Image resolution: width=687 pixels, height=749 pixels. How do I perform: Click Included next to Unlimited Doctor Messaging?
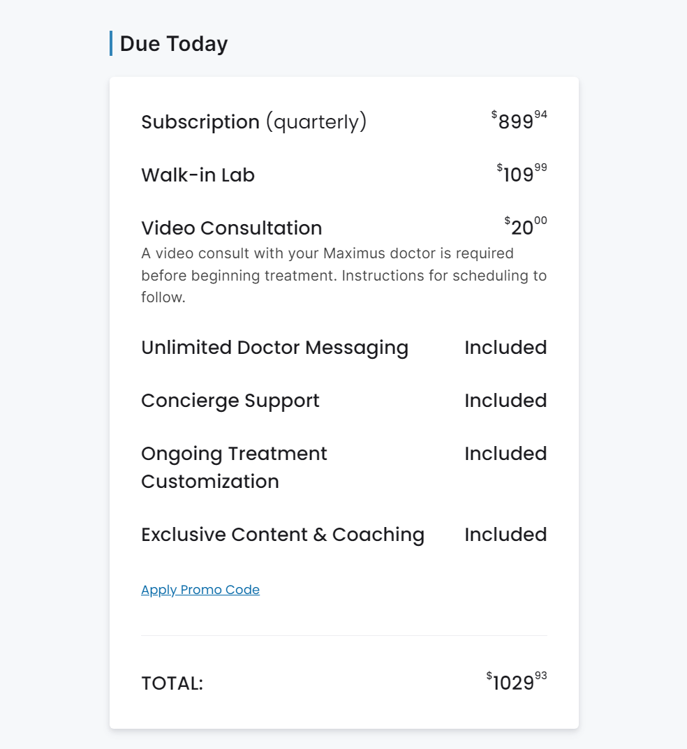(x=505, y=348)
